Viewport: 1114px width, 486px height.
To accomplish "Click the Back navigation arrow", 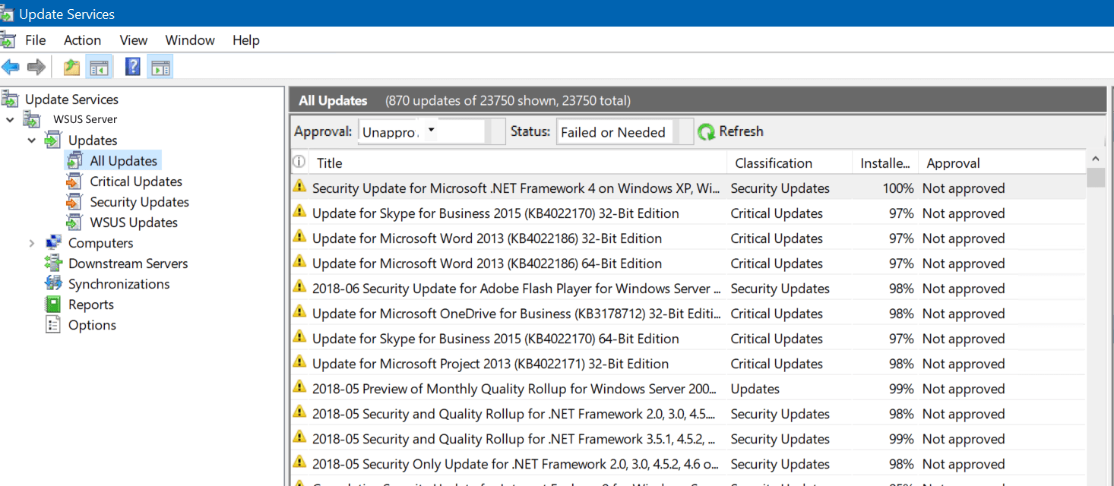I will pyautogui.click(x=11, y=67).
